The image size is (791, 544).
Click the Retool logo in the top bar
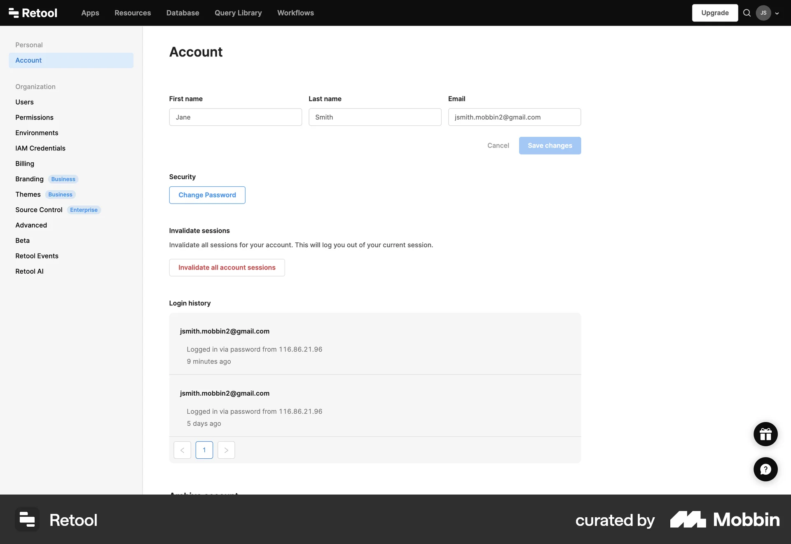(x=33, y=13)
